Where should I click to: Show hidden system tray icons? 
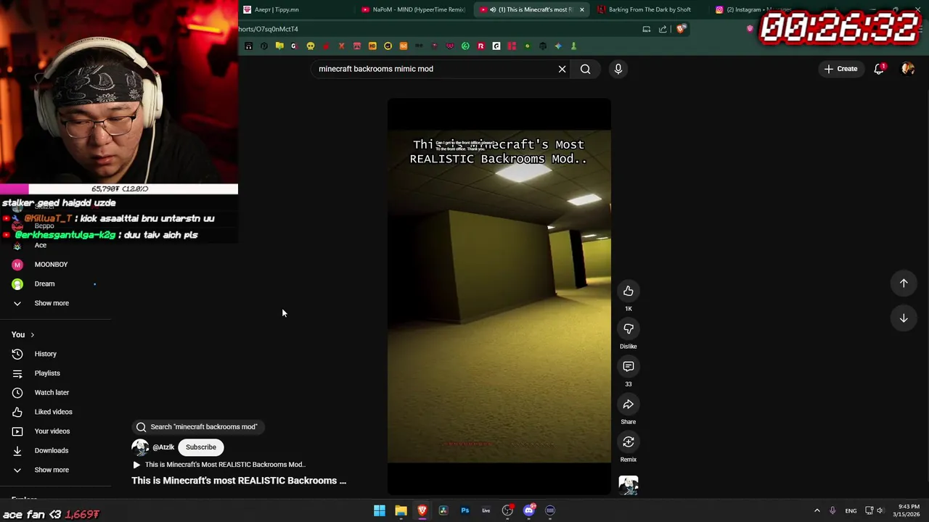point(817,510)
